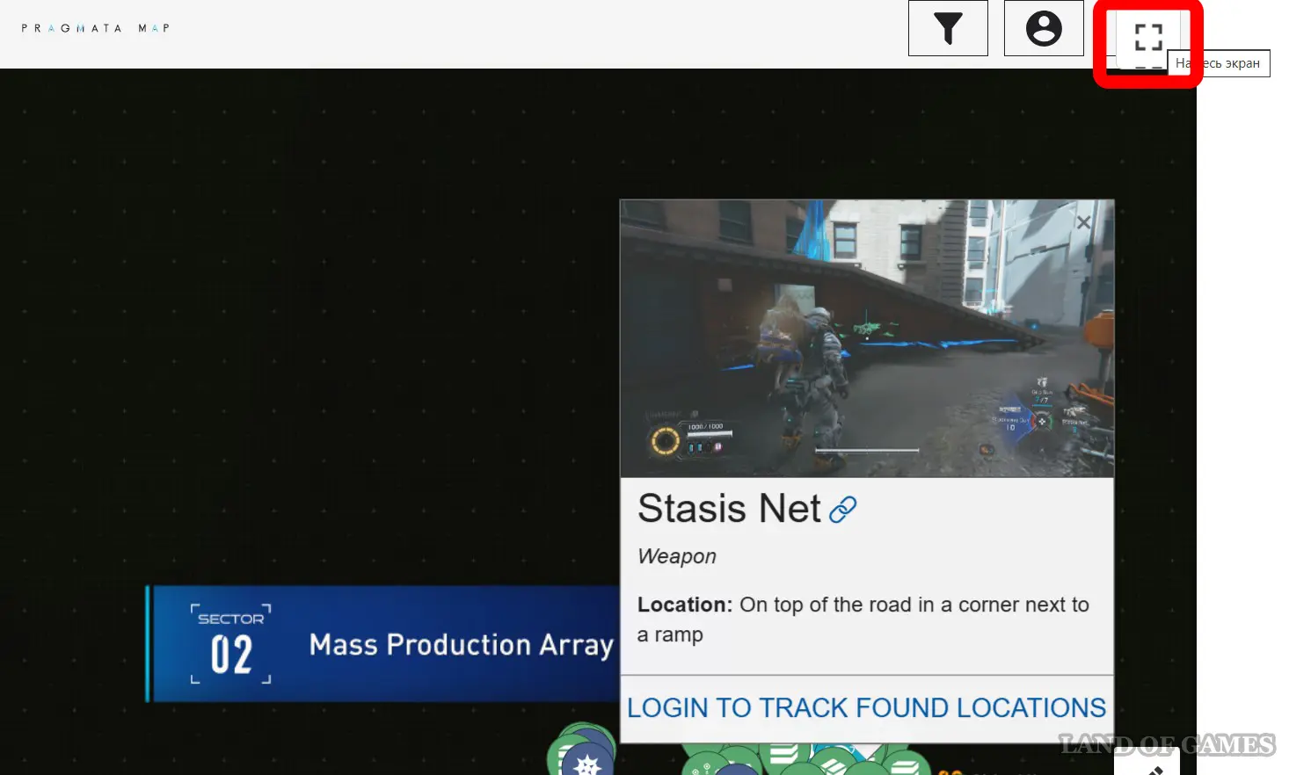Image resolution: width=1289 pixels, height=775 pixels.
Task: Select the rightmost green stacked-bars marker
Action: (x=906, y=764)
